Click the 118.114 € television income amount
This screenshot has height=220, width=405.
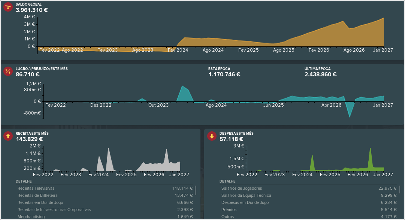pyautogui.click(x=182, y=188)
